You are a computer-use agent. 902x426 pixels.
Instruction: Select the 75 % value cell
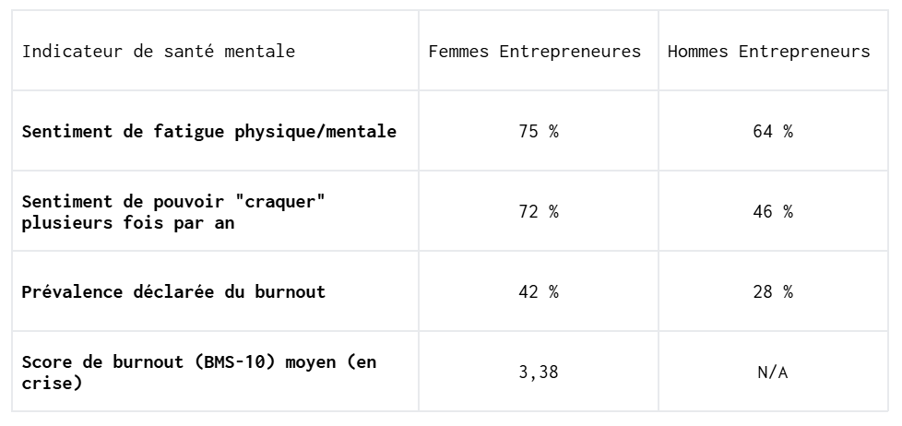[539, 131]
